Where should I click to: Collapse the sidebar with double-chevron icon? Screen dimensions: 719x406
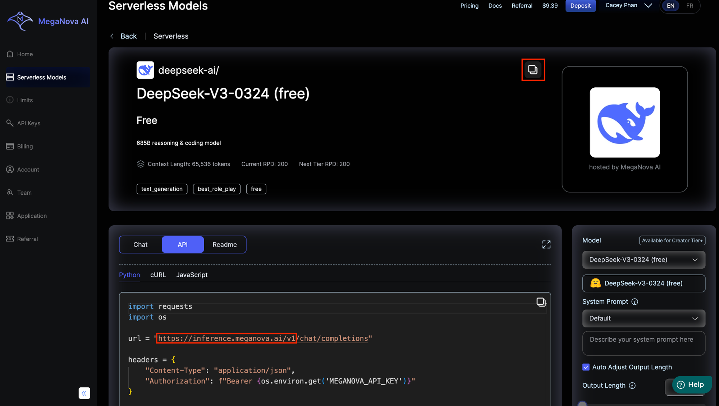(84, 393)
